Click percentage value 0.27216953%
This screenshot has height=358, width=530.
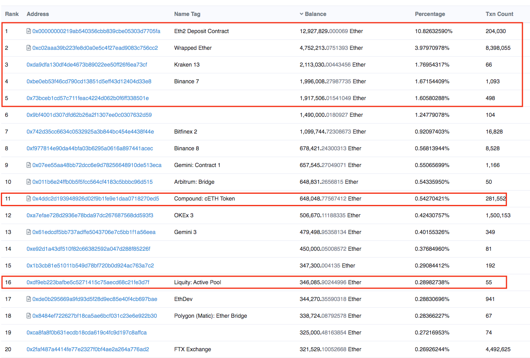(432, 332)
